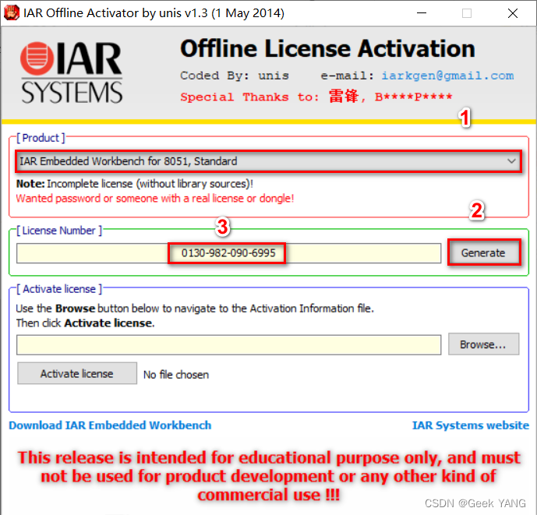
Task: Open the Download IAR Embedded Workbench link
Action: pyautogui.click(x=110, y=425)
